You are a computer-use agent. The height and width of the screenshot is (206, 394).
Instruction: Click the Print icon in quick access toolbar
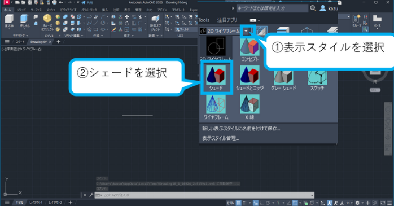(54, 2)
